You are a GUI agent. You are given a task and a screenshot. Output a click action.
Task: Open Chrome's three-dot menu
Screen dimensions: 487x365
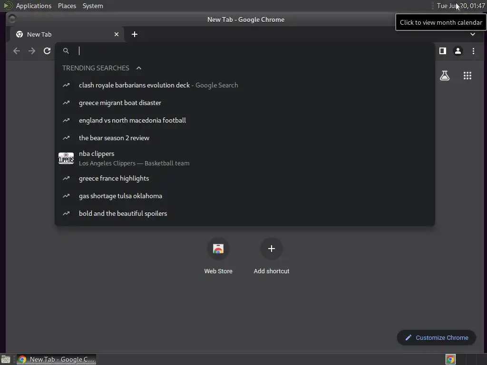pos(473,51)
